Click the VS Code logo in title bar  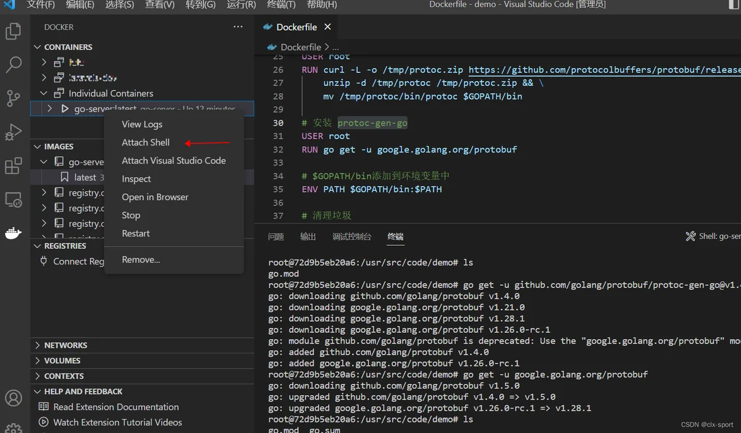coord(9,5)
